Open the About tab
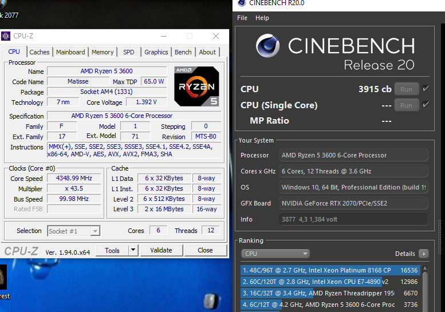The height and width of the screenshot is (312, 445). click(207, 52)
